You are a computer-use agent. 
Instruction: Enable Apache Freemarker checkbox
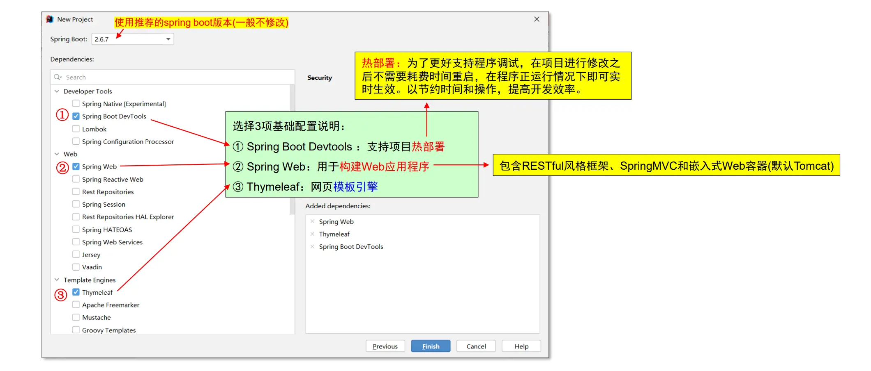click(76, 305)
